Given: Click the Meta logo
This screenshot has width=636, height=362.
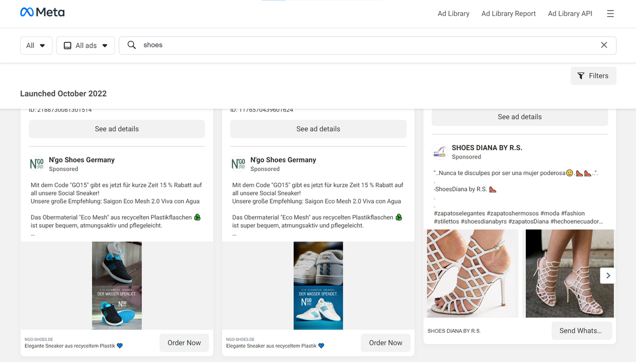Looking at the screenshot, I should [x=42, y=12].
